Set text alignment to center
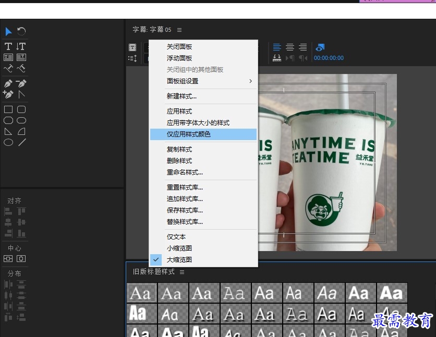Viewport: 436px width, 337px height. [x=290, y=47]
